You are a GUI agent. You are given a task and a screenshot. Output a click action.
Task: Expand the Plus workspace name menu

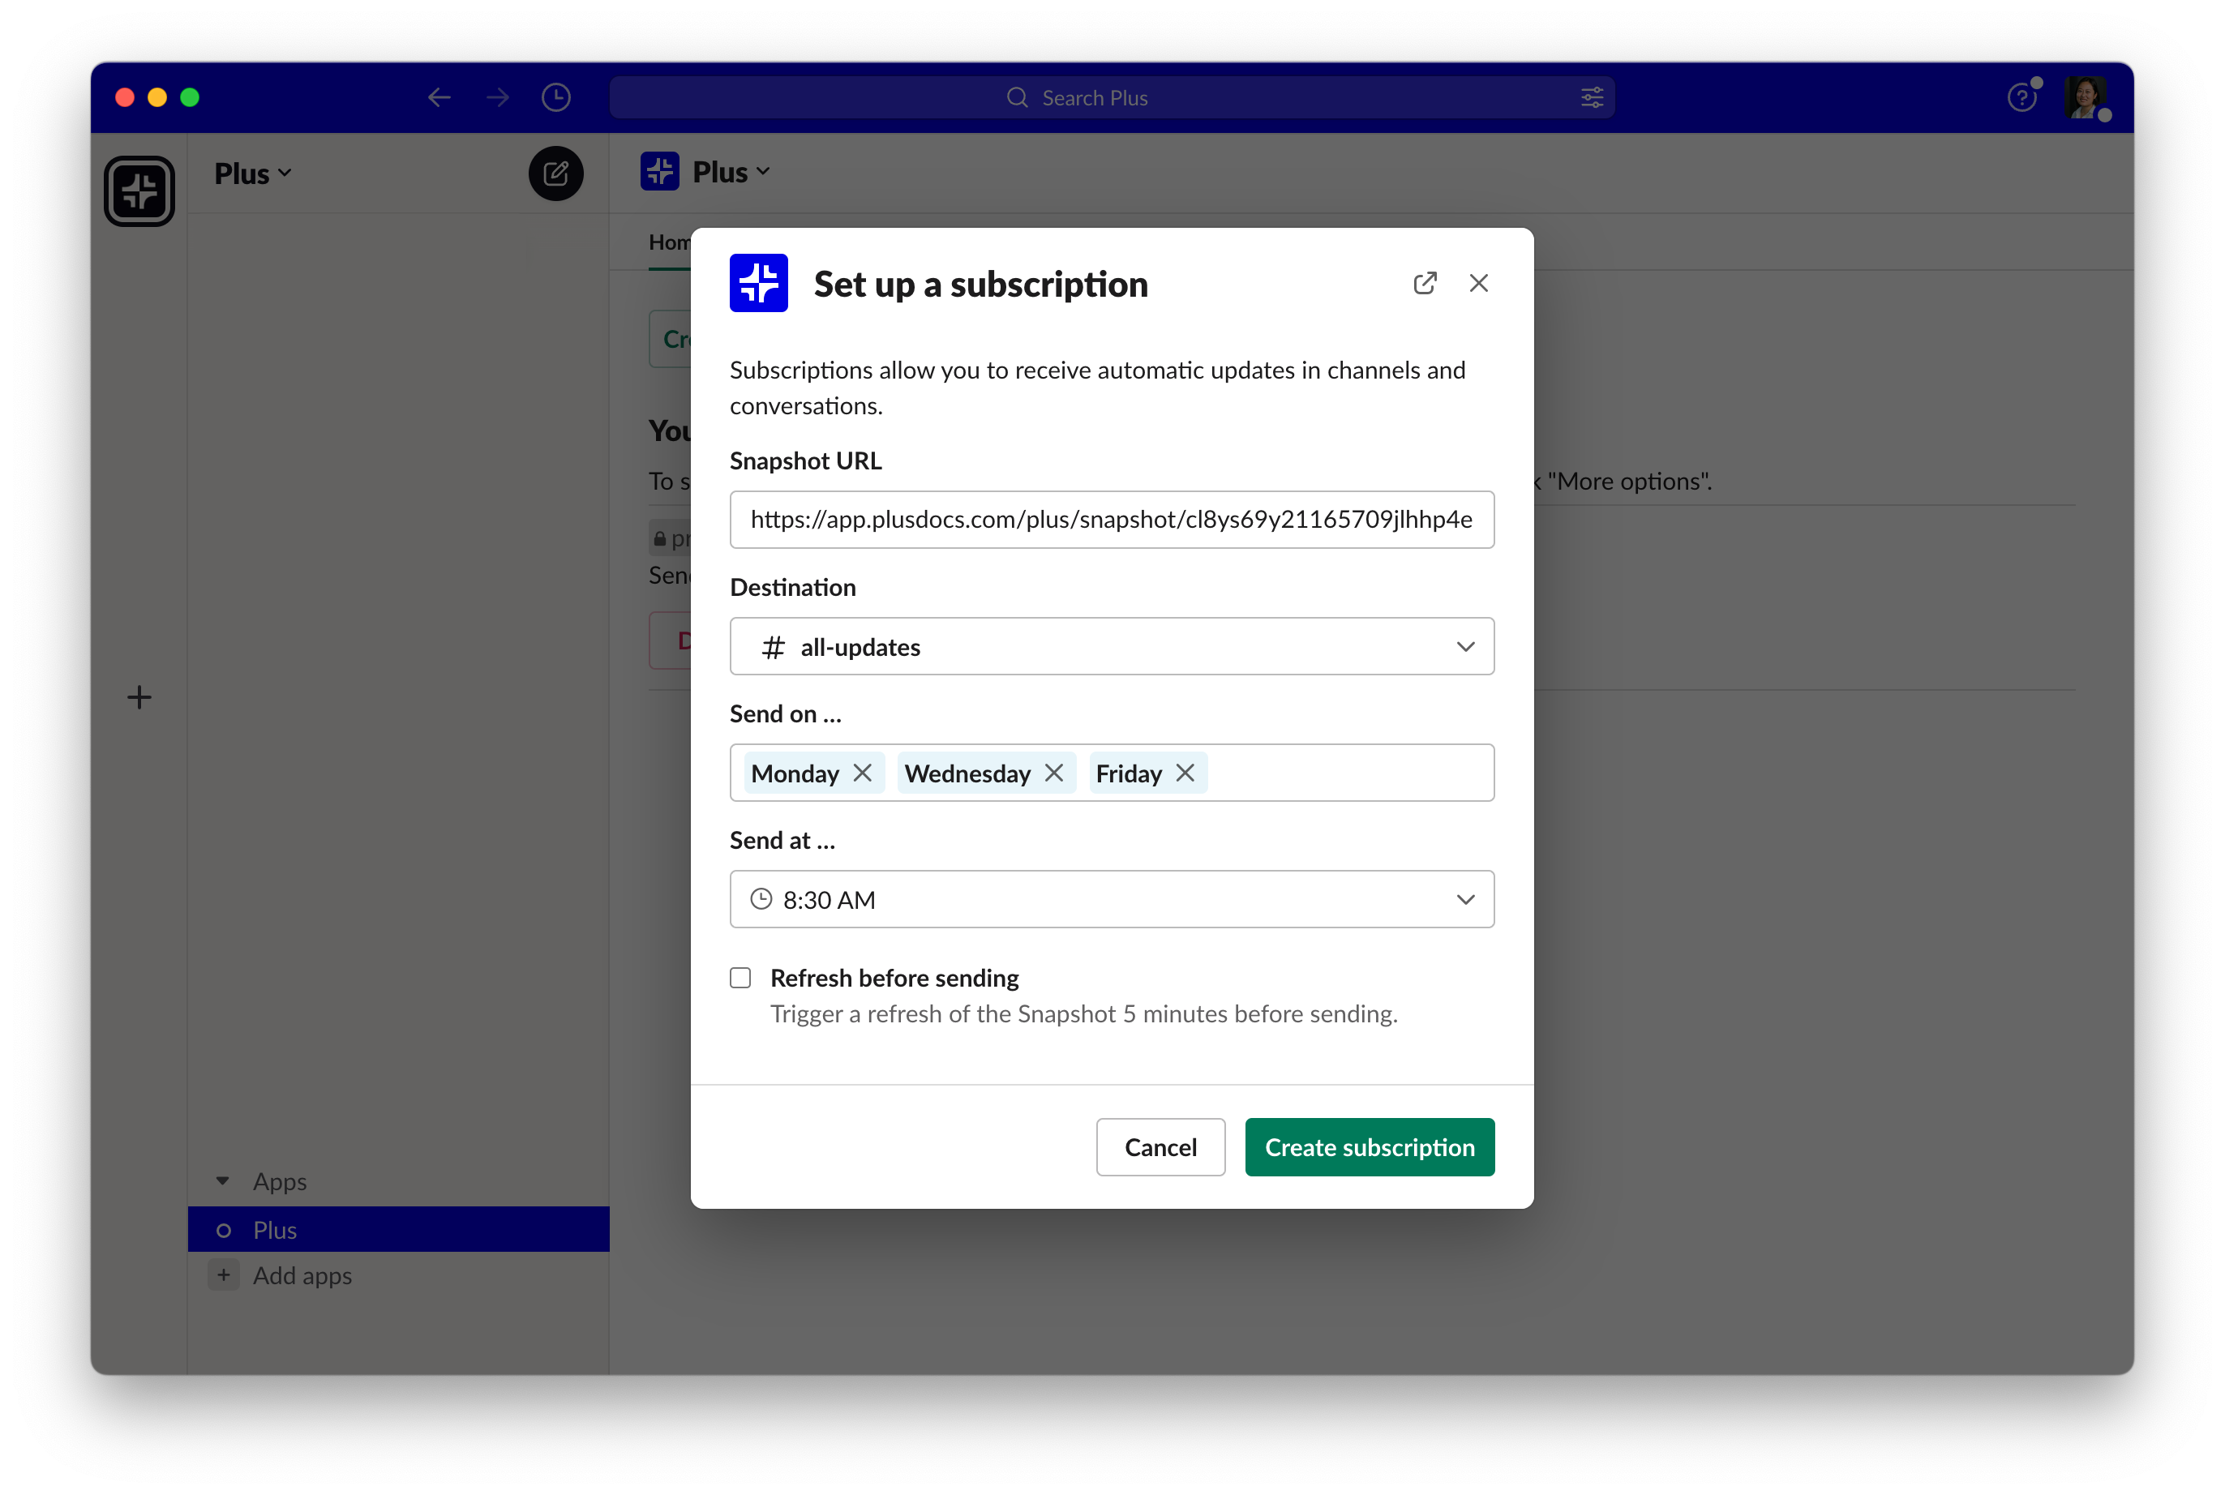tap(253, 173)
